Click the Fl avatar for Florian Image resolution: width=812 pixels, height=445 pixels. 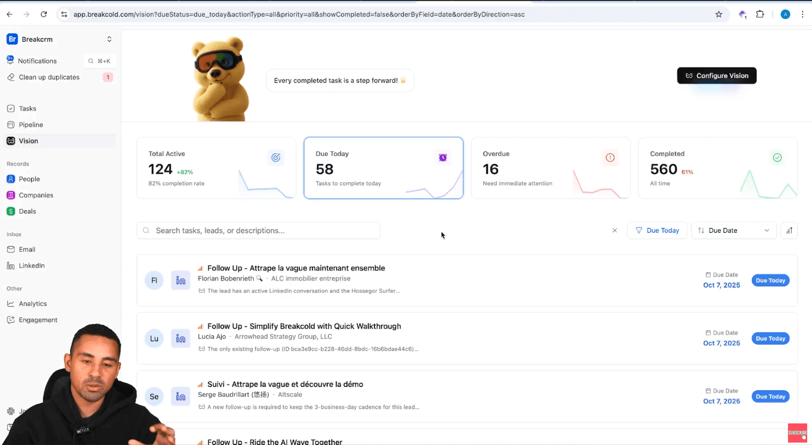click(x=154, y=280)
